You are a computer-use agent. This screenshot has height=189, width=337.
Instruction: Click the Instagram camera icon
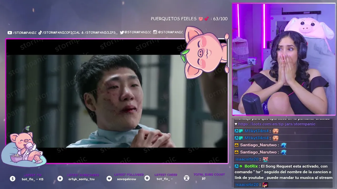click(155, 32)
